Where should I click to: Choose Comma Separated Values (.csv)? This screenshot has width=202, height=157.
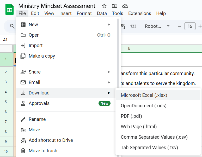[x=154, y=137]
